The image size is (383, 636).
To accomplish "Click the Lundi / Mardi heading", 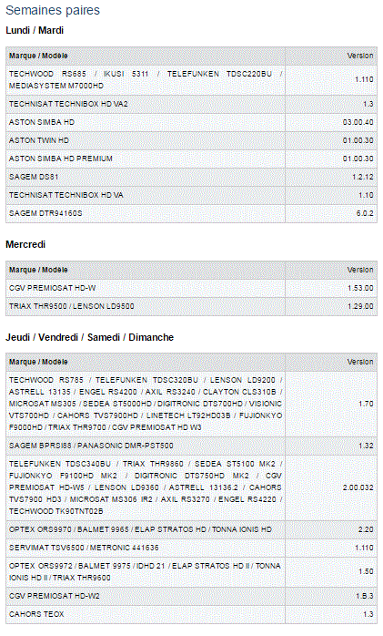I will tap(35, 30).
